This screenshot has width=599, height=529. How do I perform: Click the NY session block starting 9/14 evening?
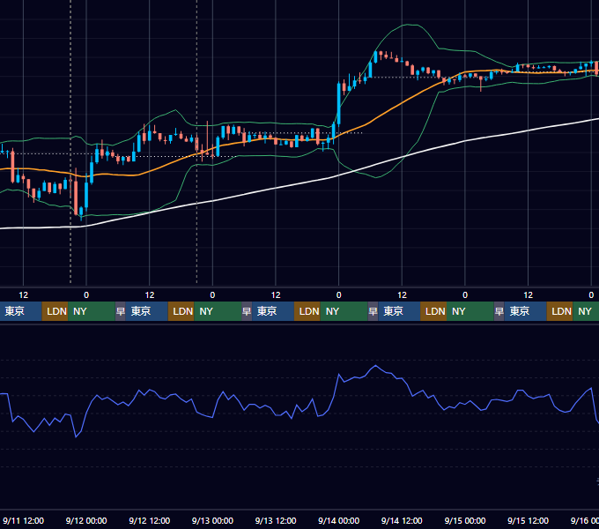coord(470,311)
